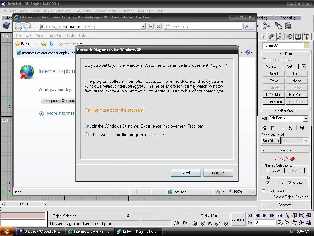Screen dimensions: 314x236
Task: Click the Add to Favorites star icon
Action: point(44,44)
